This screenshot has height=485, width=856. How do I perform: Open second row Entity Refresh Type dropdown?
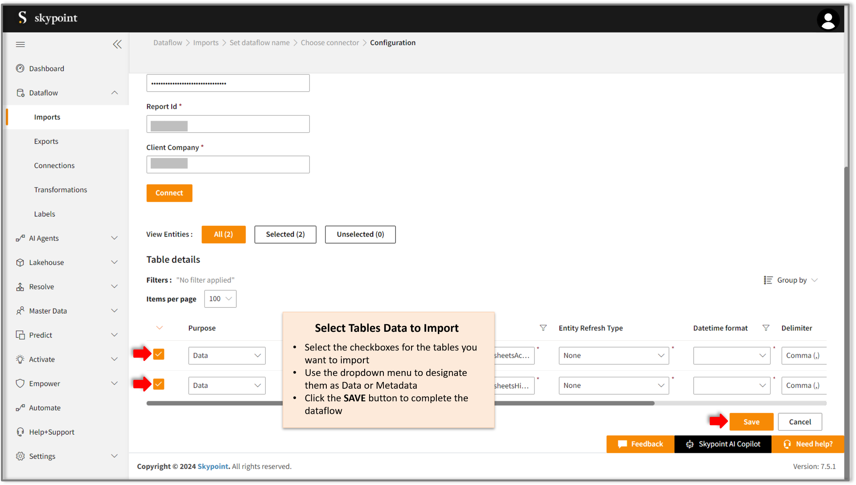pos(613,385)
